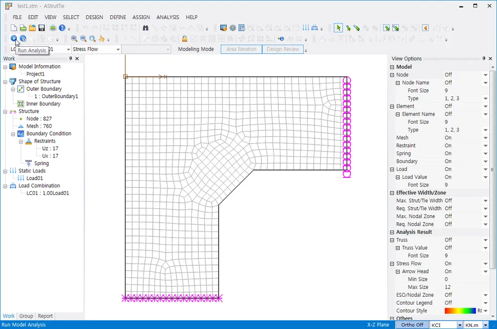
Task: Select the element pick arrow tool
Action: (357, 28)
